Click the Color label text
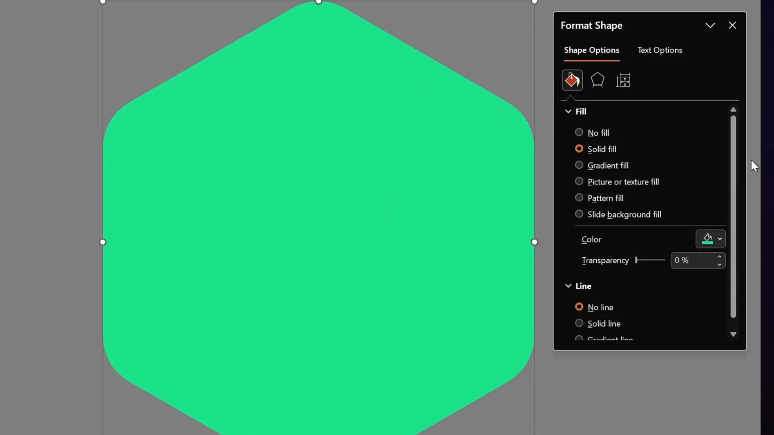Viewport: 774px width, 435px height. 591,240
